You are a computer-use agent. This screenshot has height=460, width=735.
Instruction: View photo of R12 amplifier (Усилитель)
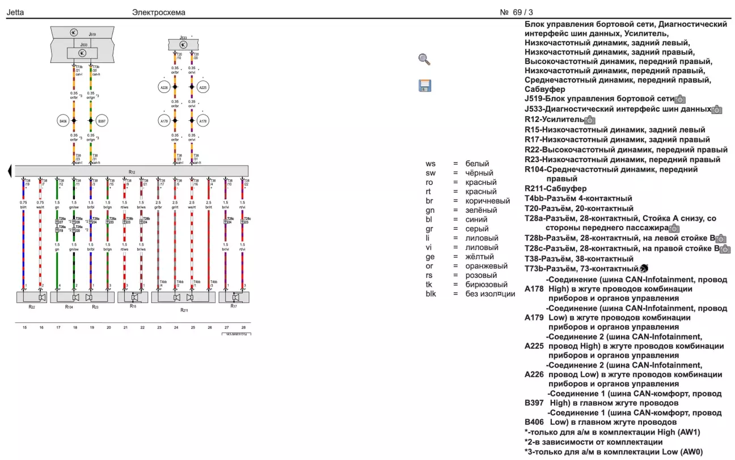[590, 120]
